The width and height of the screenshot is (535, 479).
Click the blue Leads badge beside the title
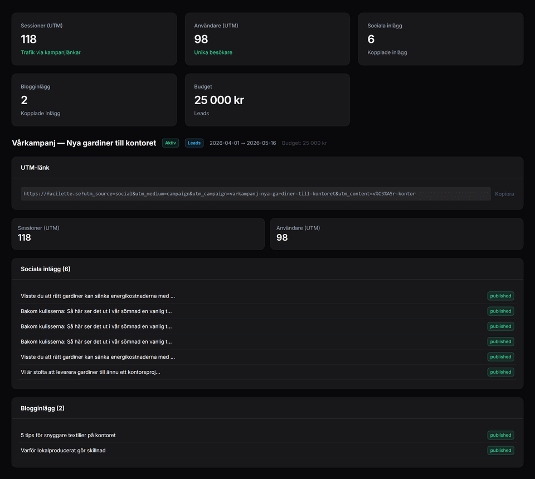pyautogui.click(x=194, y=143)
